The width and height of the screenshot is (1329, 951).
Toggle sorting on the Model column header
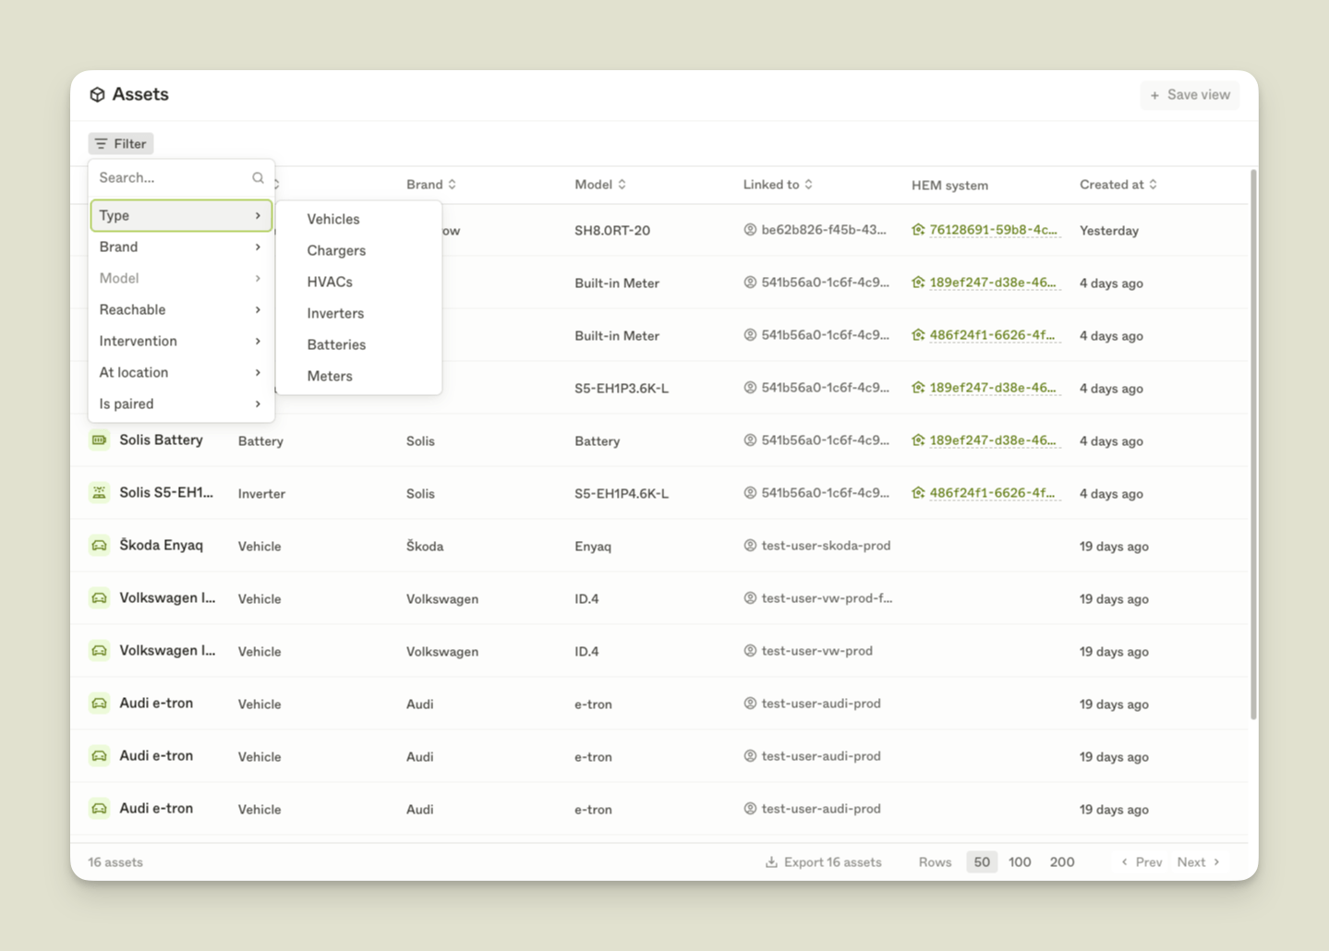[x=623, y=184]
